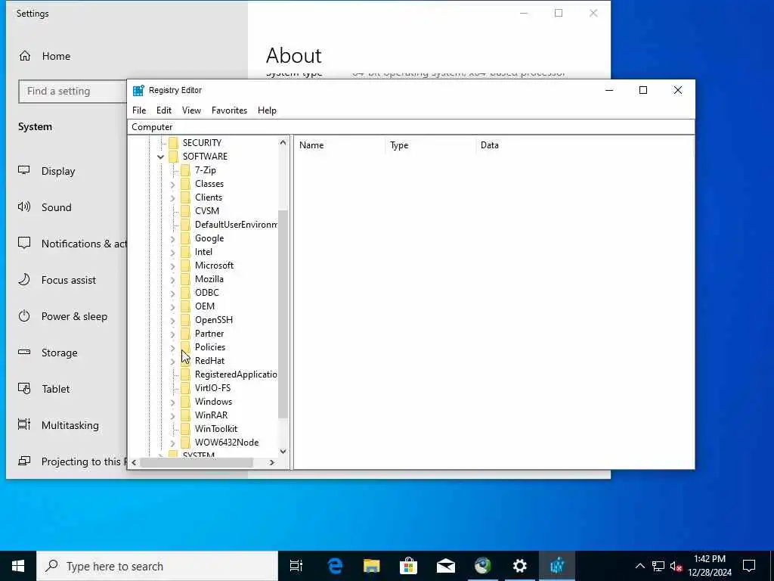Viewport: 774px width, 581px height.
Task: Open the Help menu in Registry Editor
Action: pos(267,110)
